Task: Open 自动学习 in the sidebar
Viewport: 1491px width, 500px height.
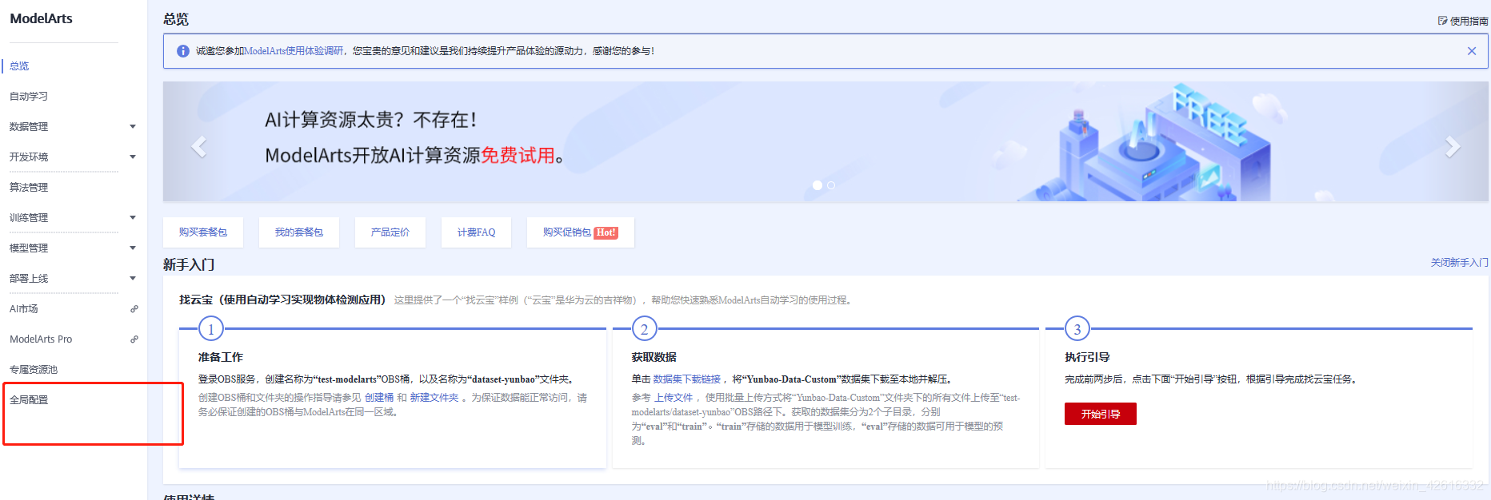Action: [x=29, y=97]
